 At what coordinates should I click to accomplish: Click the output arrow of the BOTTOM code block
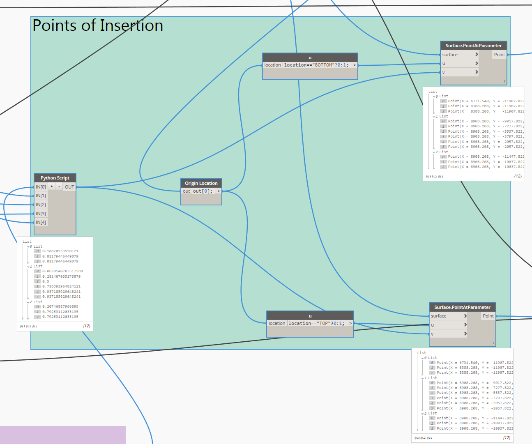355,65
